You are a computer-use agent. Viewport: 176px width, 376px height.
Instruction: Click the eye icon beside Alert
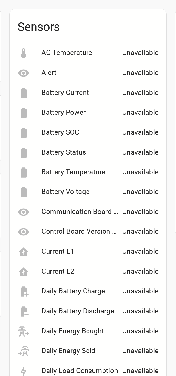(x=24, y=73)
